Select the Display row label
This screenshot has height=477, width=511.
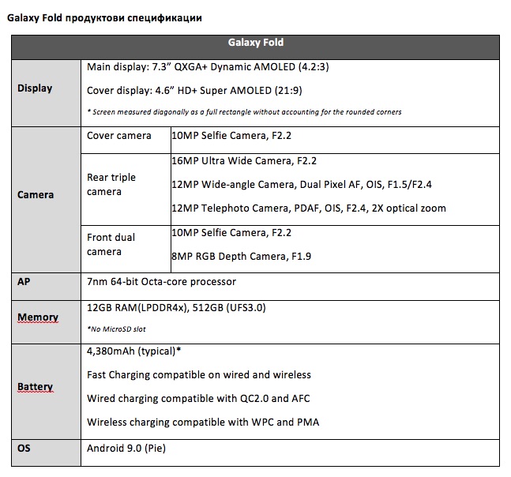(x=35, y=88)
